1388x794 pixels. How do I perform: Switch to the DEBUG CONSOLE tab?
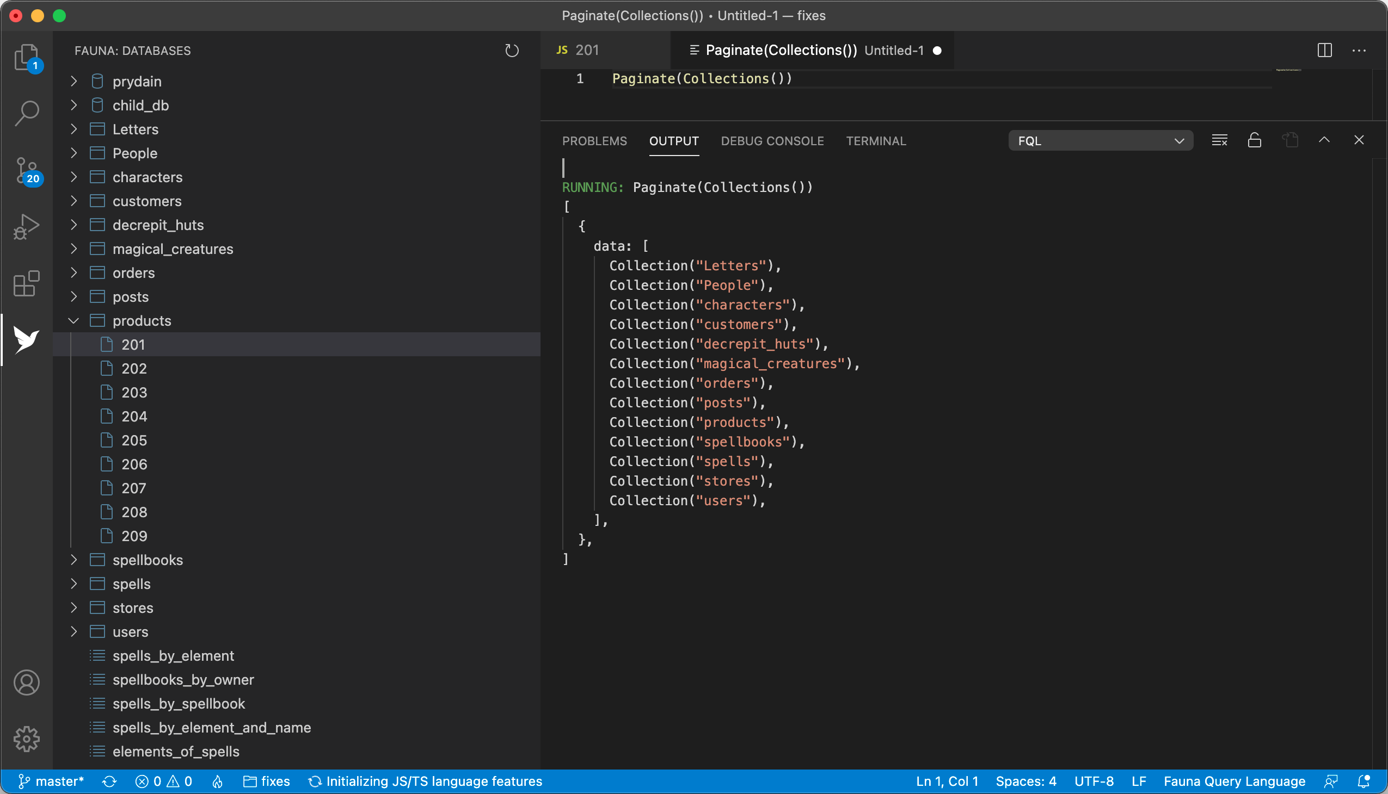(772, 141)
